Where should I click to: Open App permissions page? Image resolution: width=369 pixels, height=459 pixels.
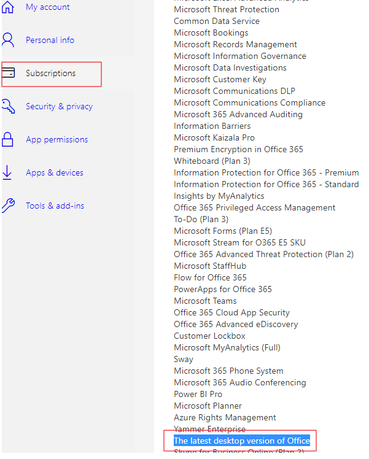coord(57,140)
